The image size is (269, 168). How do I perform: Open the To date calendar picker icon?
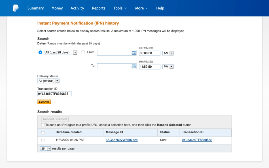click(x=134, y=67)
